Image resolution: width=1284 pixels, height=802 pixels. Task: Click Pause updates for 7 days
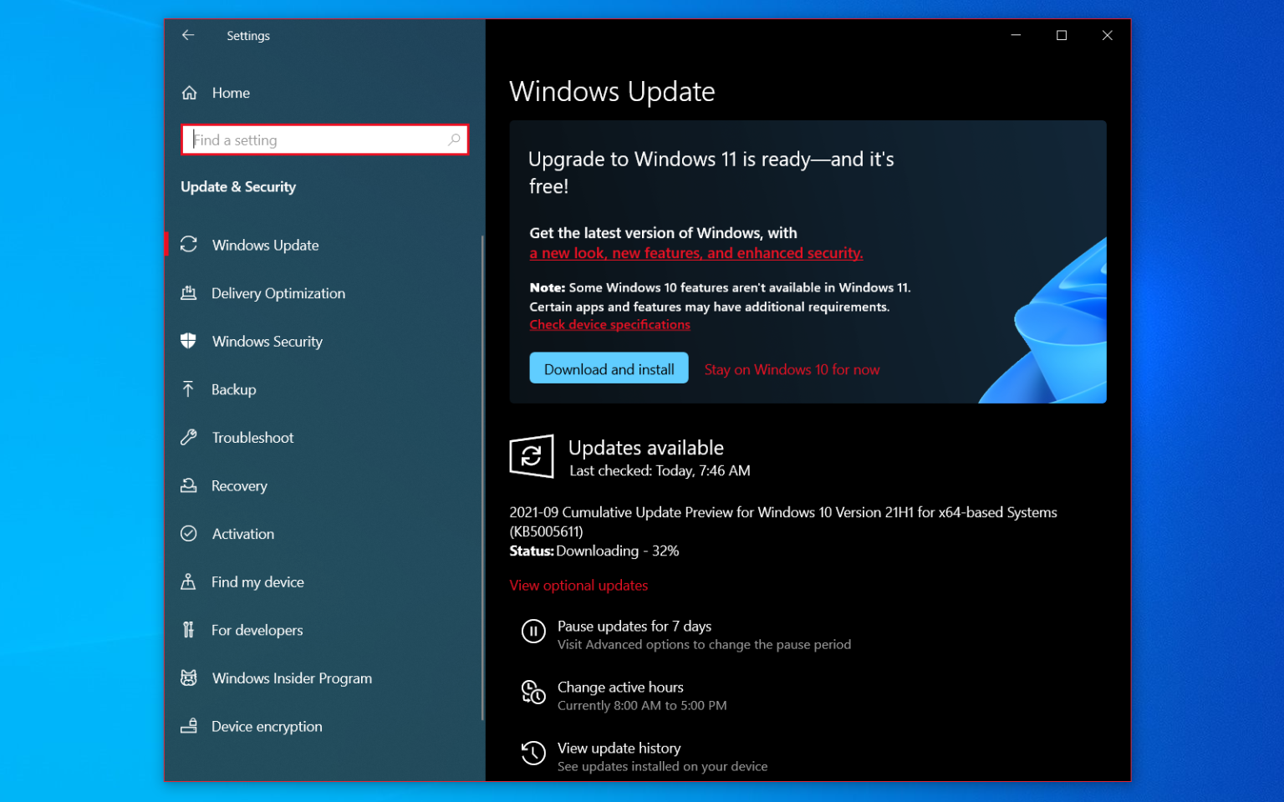(634, 626)
